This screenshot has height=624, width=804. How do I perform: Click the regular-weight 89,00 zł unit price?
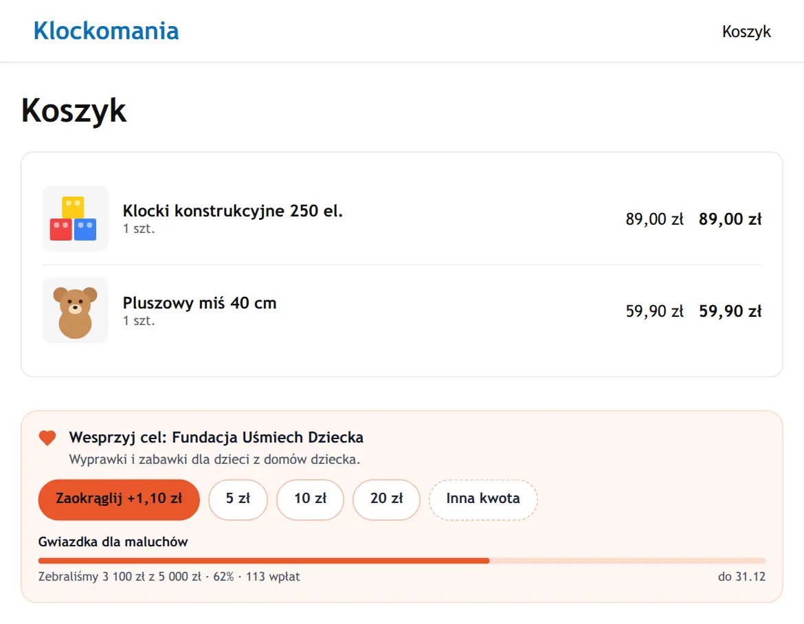coord(655,219)
